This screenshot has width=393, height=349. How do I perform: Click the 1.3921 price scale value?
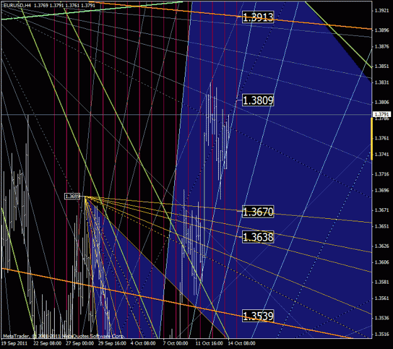click(x=382, y=11)
